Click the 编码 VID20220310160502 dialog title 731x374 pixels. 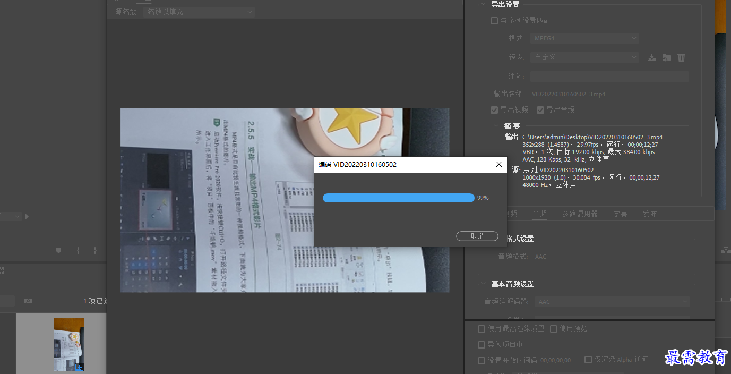357,165
